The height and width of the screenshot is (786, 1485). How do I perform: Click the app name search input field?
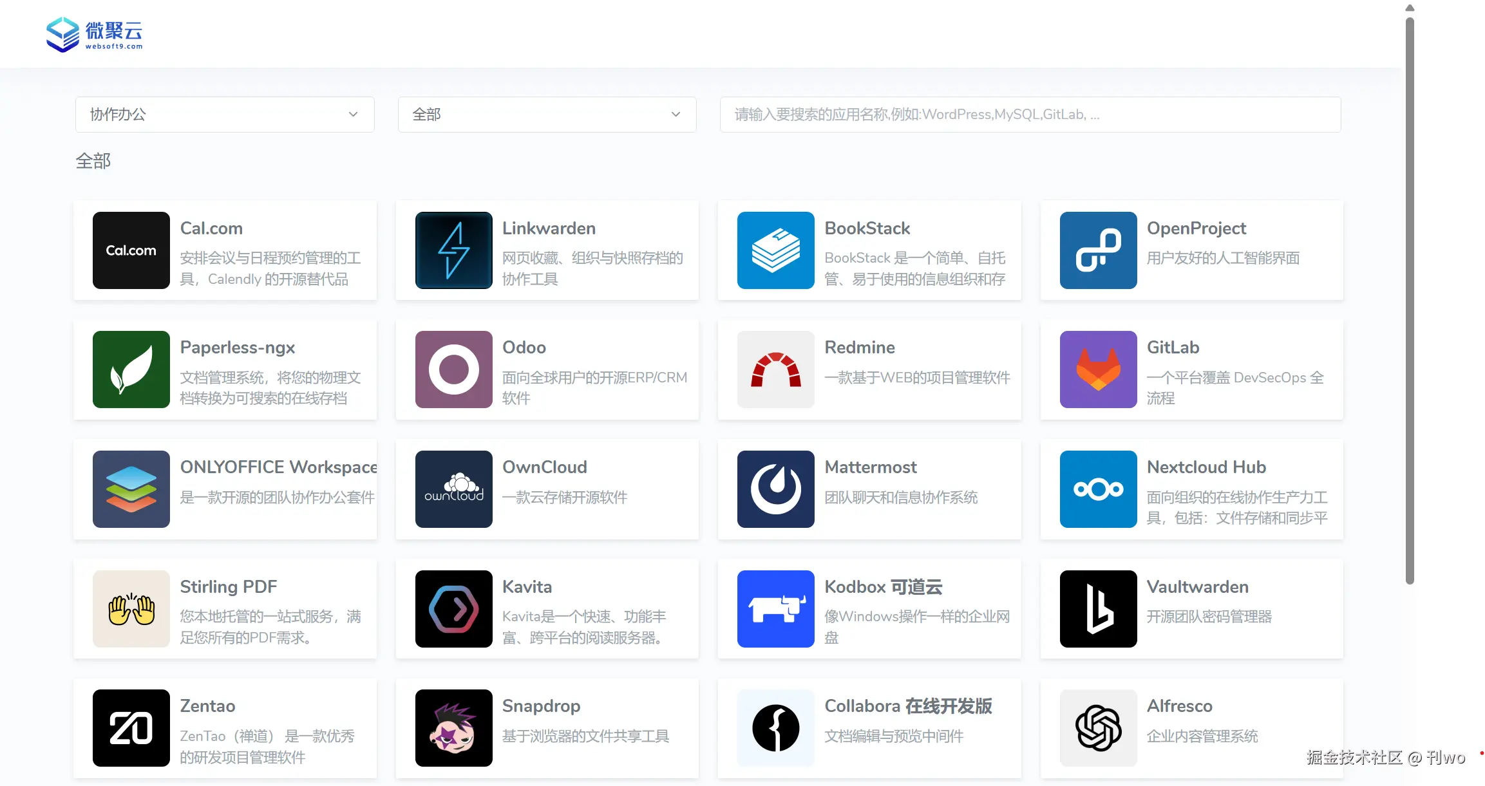pos(1030,115)
